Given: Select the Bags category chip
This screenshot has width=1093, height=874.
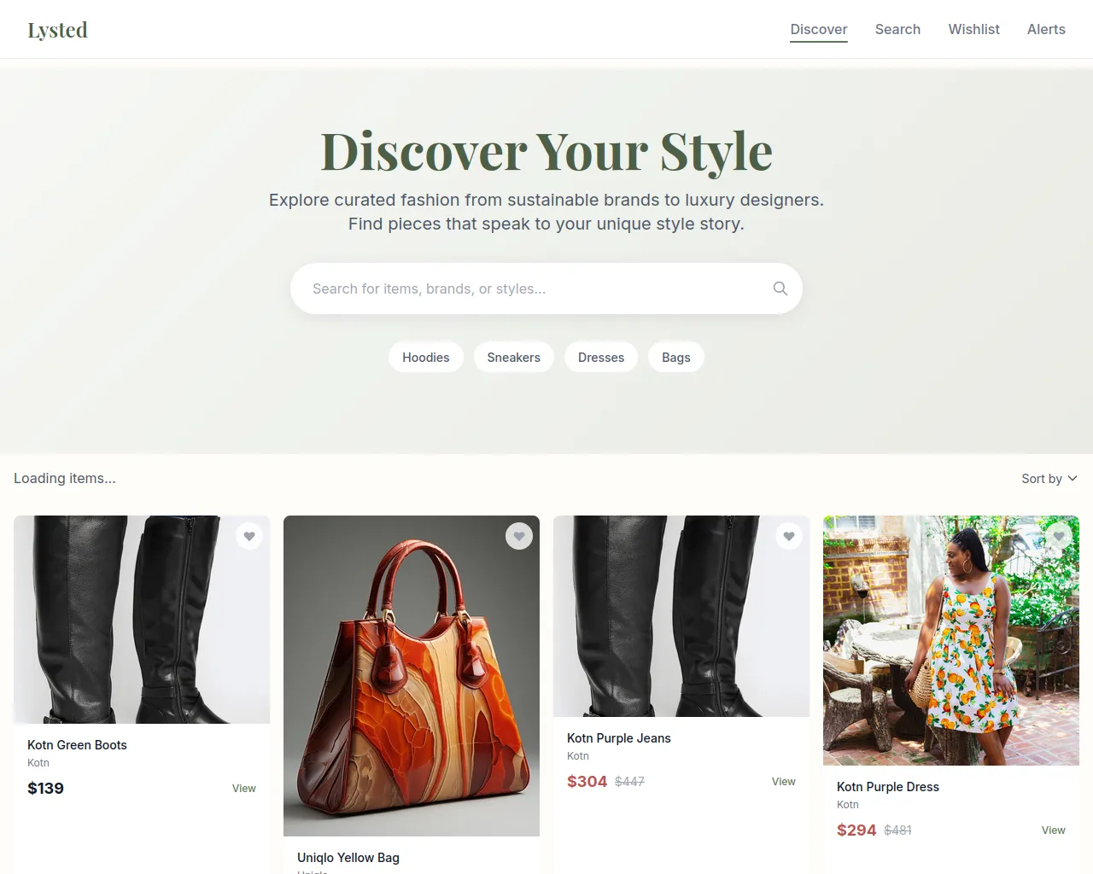Looking at the screenshot, I should tap(675, 358).
